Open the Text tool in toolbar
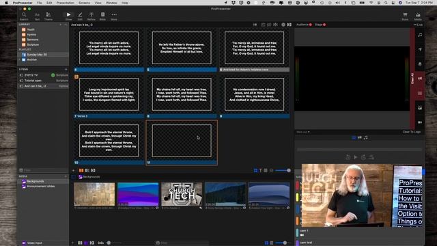Screen dimensions: 437x246 point(37,16)
